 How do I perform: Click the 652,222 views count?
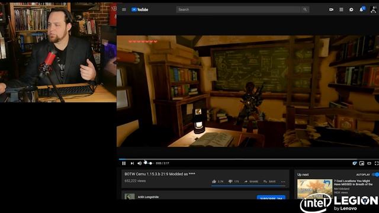(135, 181)
